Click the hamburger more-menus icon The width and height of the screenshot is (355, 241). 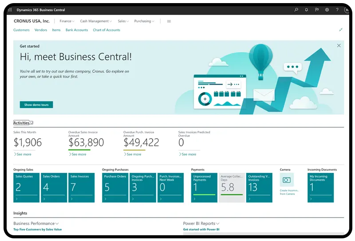169,21
